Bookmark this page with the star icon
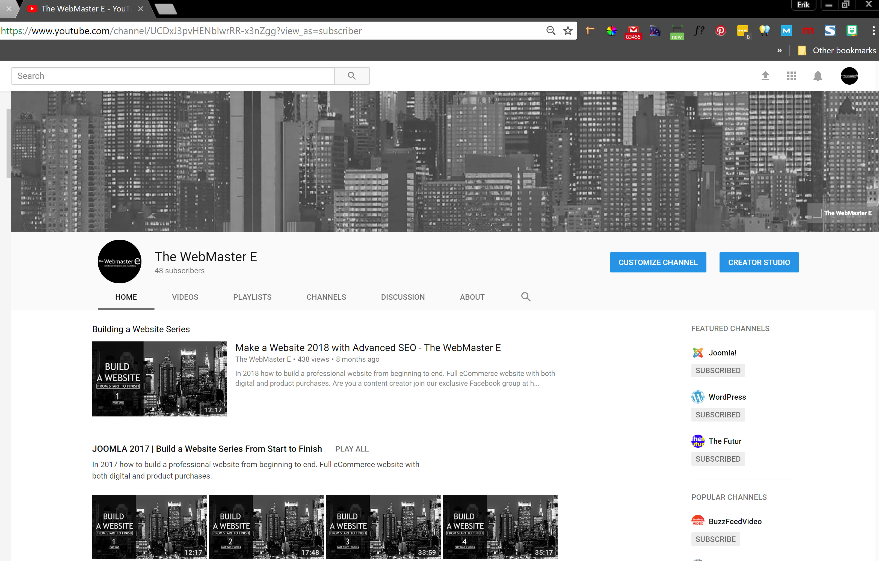Viewport: 879px width, 561px height. [568, 31]
